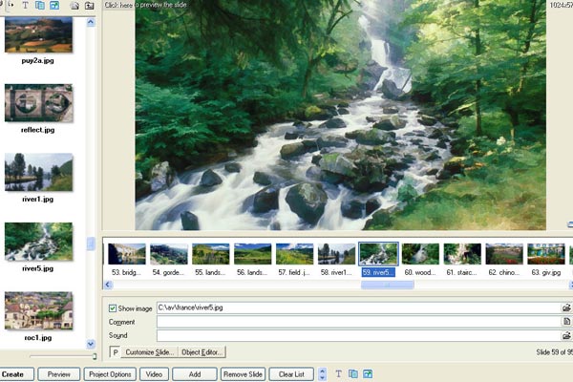Image resolution: width=573 pixels, height=382 pixels.
Task: Browse for image file using the folder icon
Action: (566, 308)
